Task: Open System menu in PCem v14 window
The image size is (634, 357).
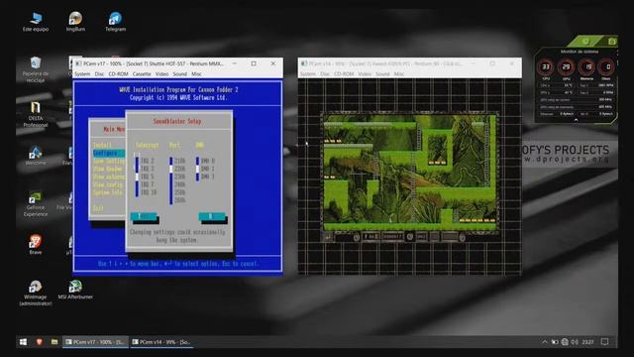Action: (x=308, y=74)
